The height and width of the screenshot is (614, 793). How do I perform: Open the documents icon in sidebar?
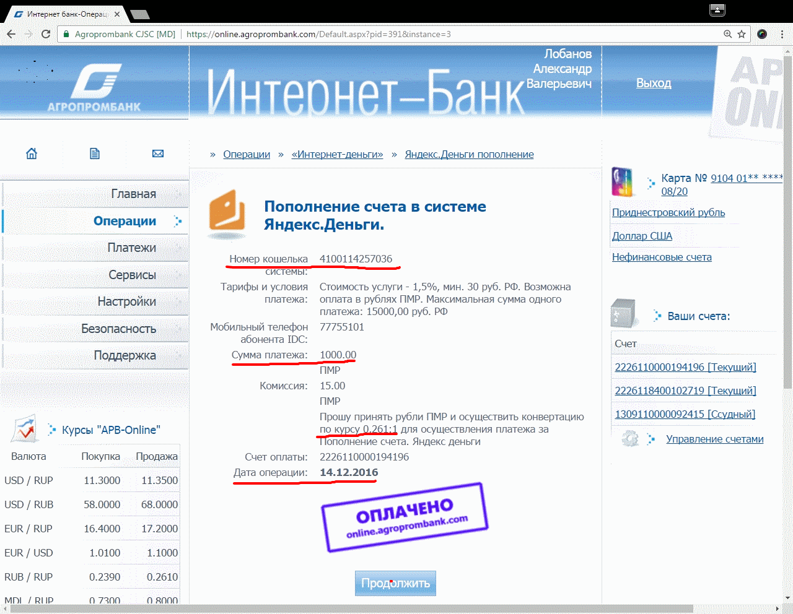point(95,153)
